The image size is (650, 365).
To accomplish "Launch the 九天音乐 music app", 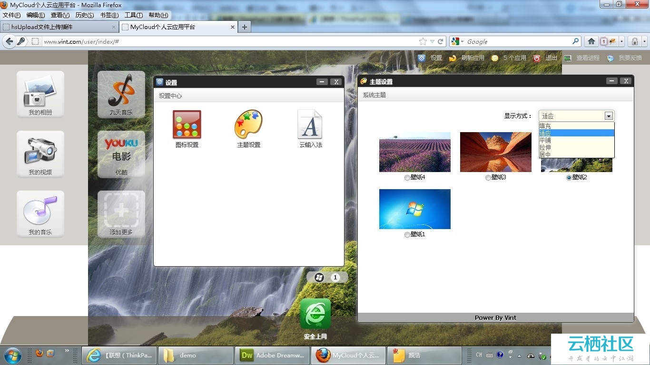I will tap(121, 94).
